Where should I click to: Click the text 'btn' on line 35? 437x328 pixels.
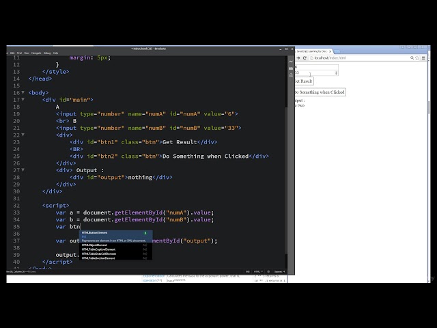(74, 227)
